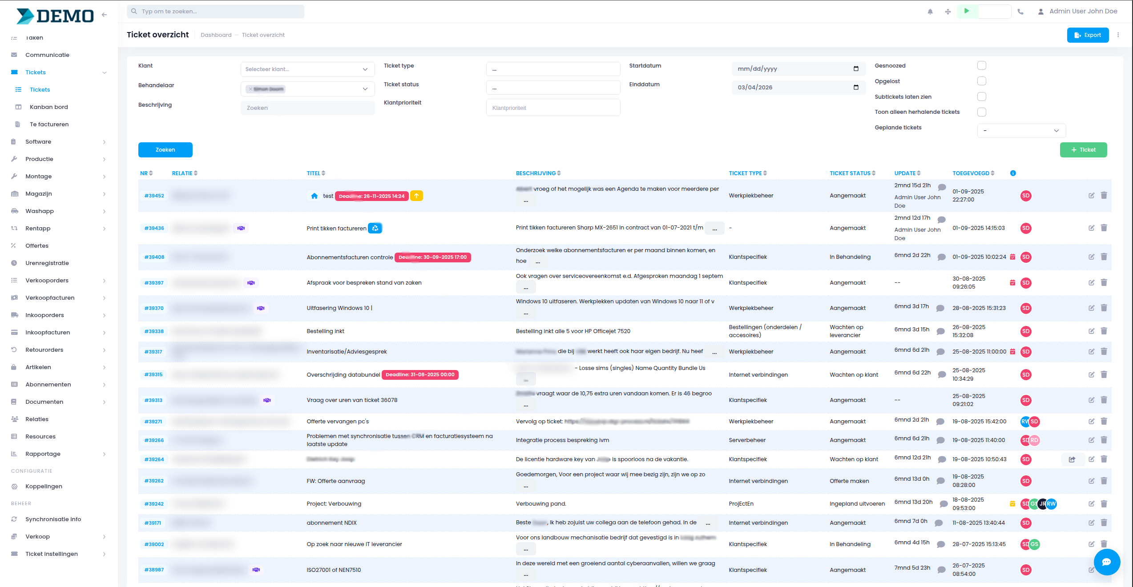This screenshot has width=1133, height=587.
Task: Open Kanban bord in sidebar
Action: pos(49,107)
